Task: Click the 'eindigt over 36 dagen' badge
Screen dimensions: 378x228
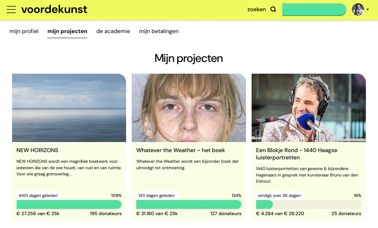Action: pyautogui.click(x=279, y=196)
